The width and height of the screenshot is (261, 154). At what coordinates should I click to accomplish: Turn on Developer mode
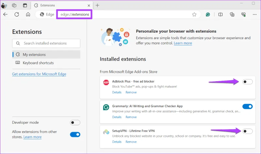coord(75,123)
